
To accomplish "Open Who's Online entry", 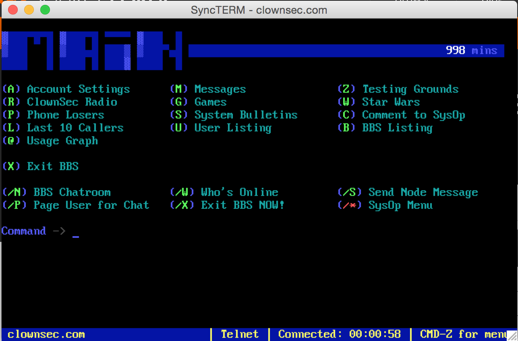I will pos(224,192).
